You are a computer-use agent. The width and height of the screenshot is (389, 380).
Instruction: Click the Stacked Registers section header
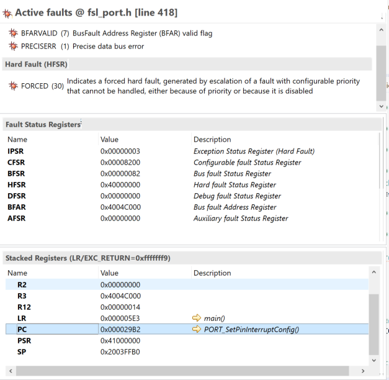[87, 258]
